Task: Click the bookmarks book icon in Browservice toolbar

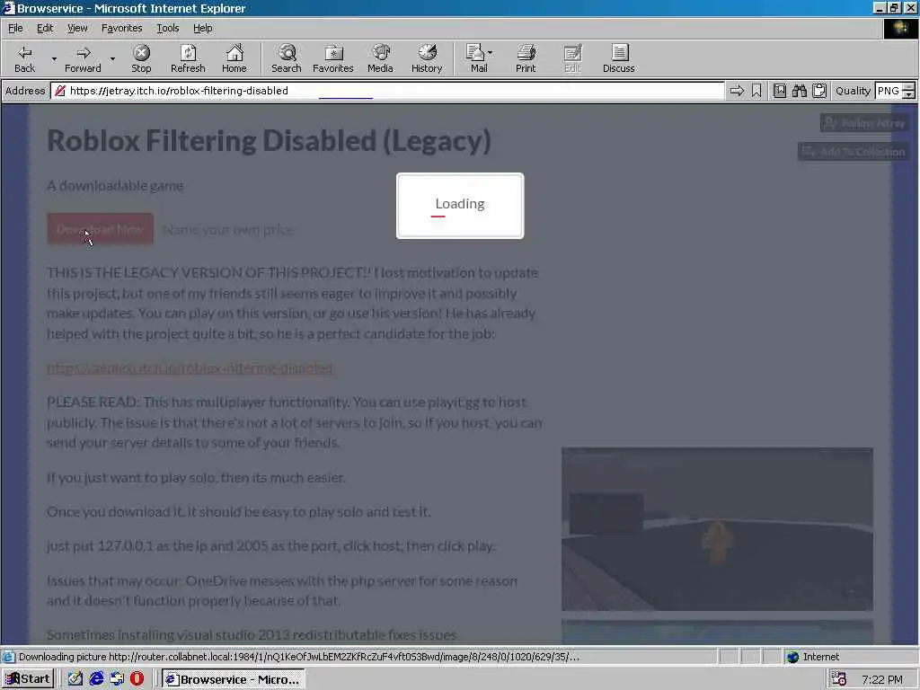Action: (x=779, y=91)
